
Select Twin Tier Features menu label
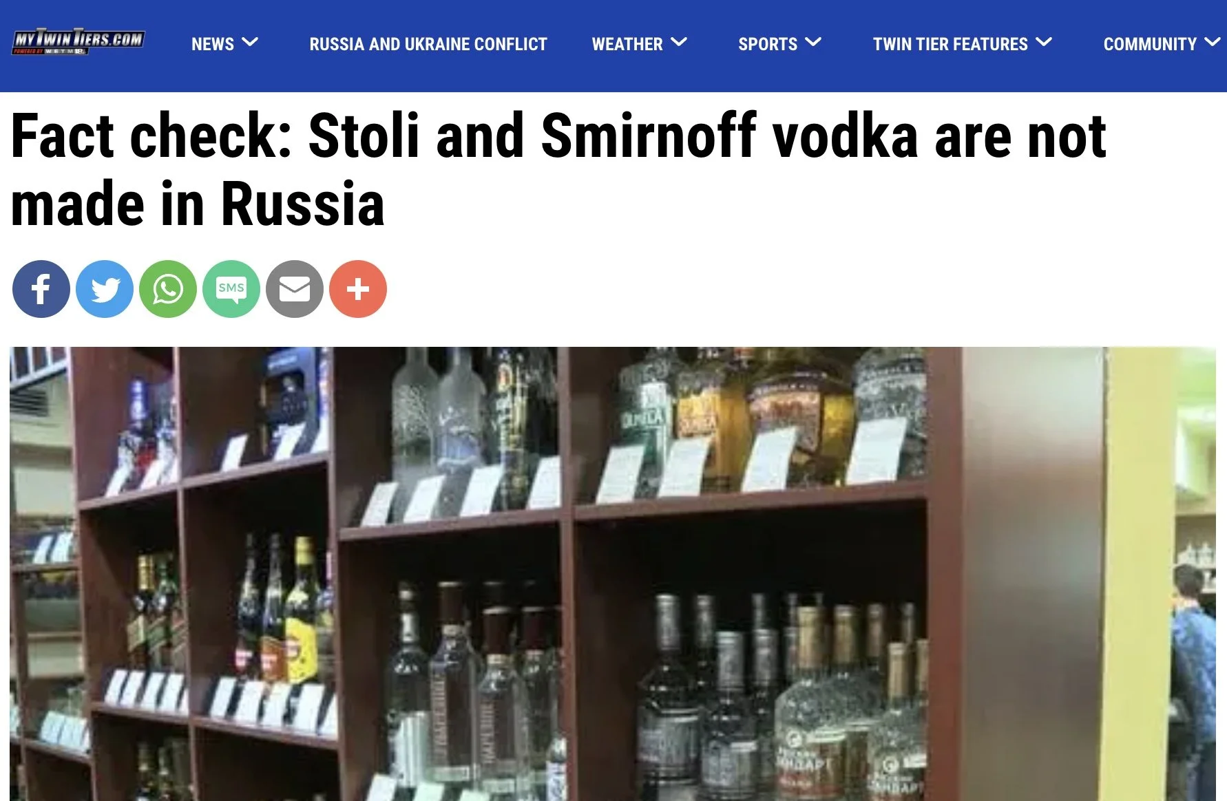pos(950,44)
